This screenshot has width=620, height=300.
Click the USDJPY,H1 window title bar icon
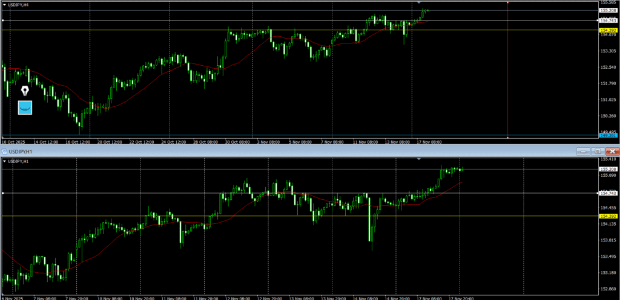[x=4, y=151]
